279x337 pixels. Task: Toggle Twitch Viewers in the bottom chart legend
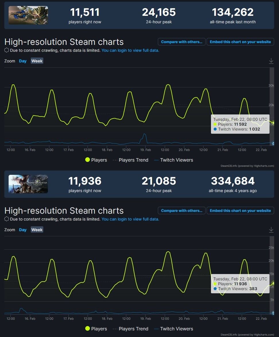tap(174, 329)
